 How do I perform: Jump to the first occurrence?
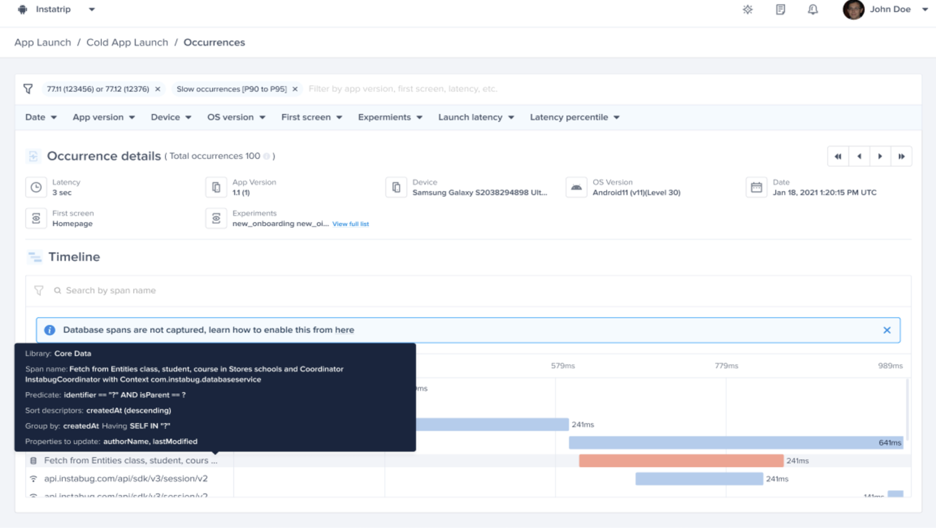[838, 157]
